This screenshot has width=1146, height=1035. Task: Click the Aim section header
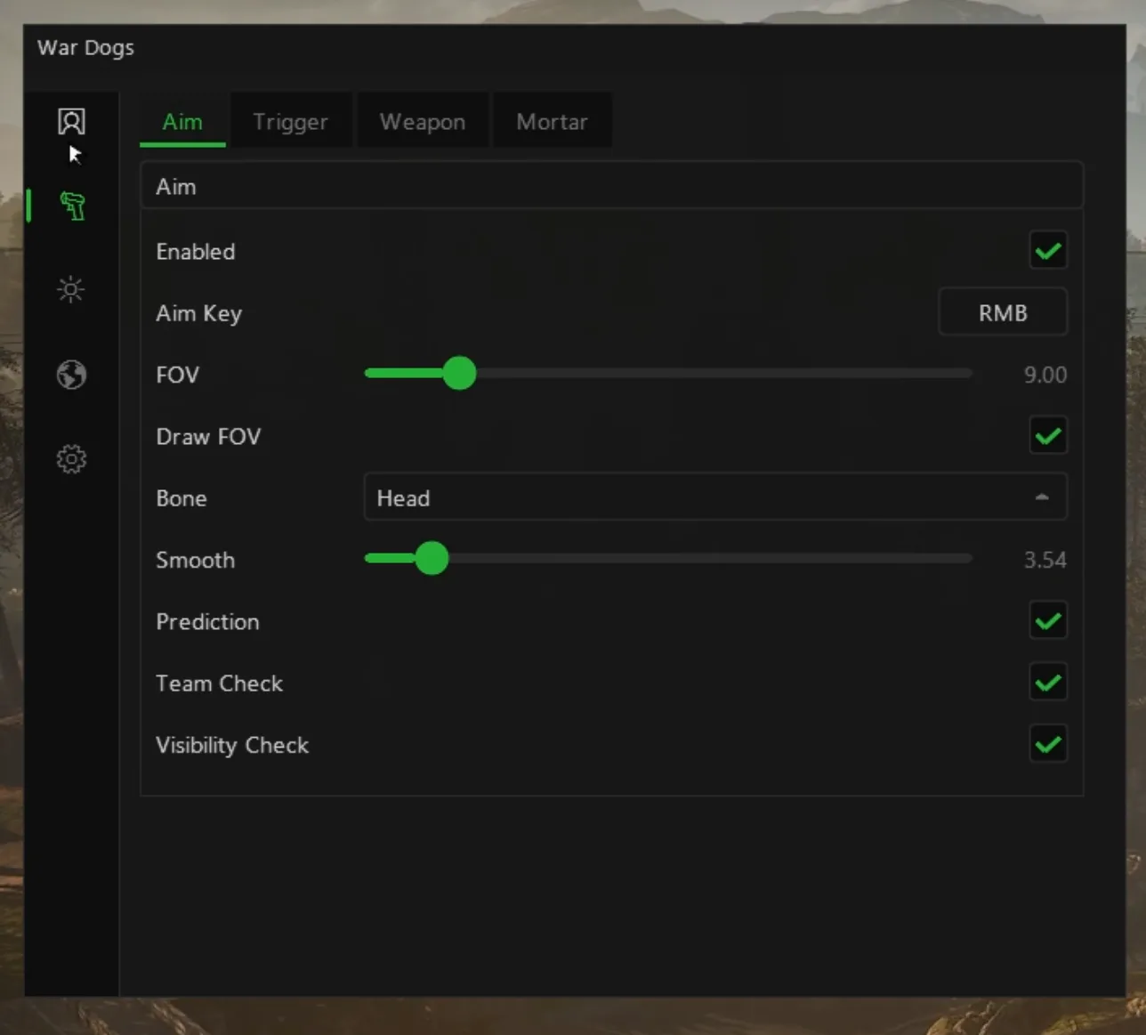point(612,186)
